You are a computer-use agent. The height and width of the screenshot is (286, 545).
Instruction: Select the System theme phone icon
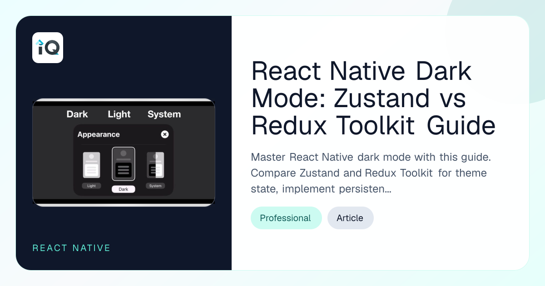pyautogui.click(x=155, y=165)
